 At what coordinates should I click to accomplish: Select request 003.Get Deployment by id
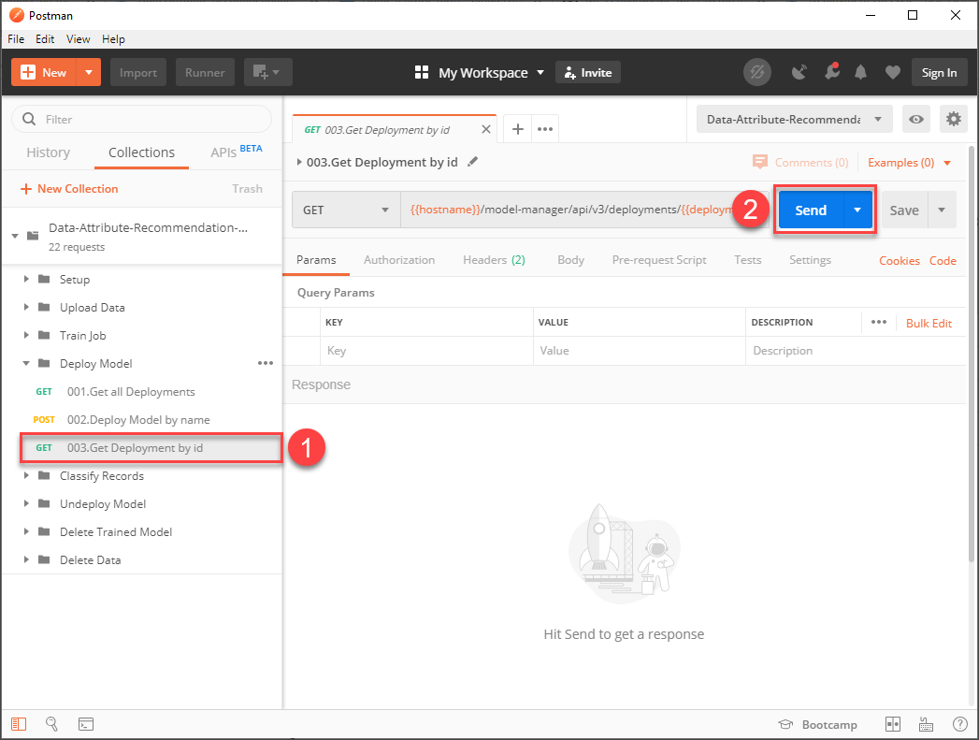point(151,448)
